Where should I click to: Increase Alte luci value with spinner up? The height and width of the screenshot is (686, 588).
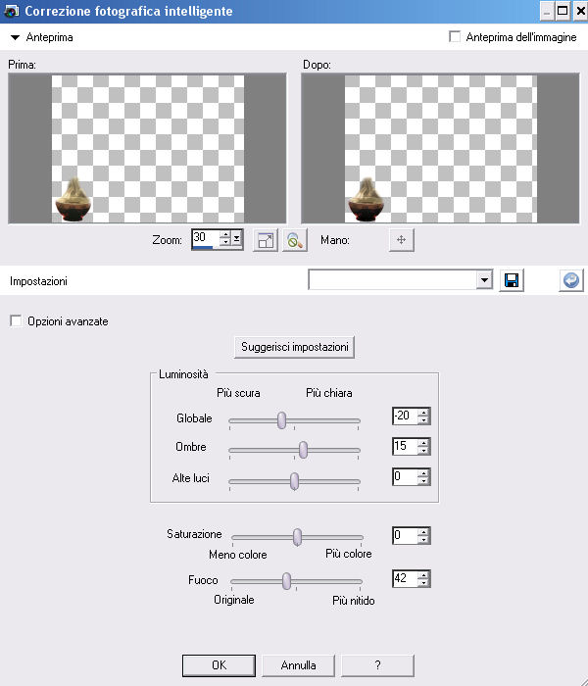pos(423,472)
